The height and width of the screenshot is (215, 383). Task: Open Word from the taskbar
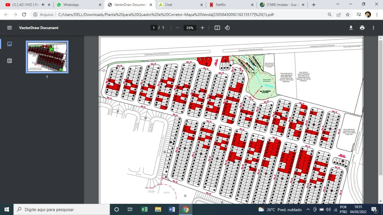[x=172, y=209]
